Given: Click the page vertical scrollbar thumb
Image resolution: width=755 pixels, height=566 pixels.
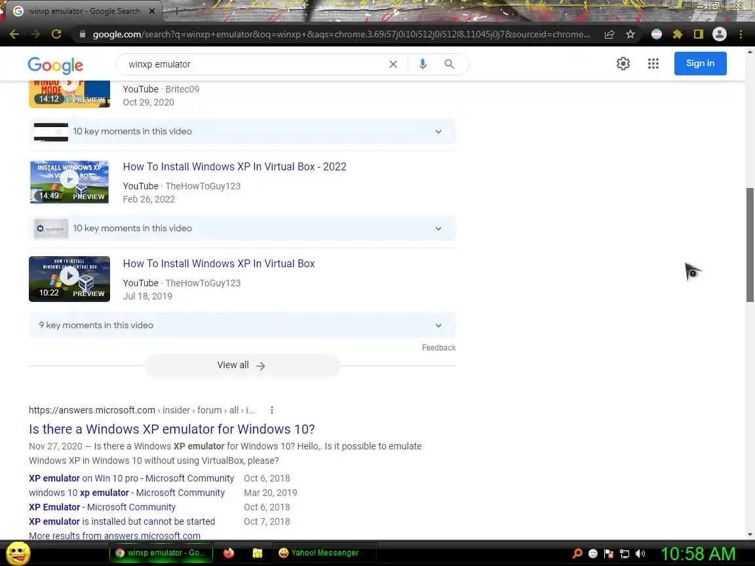Looking at the screenshot, I should point(750,245).
